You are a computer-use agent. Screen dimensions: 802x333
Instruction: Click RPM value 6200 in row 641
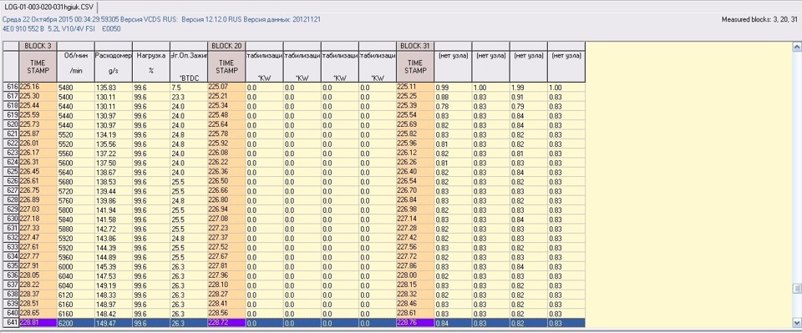pos(76,323)
